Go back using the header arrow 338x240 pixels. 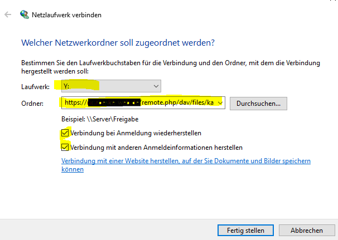point(8,14)
